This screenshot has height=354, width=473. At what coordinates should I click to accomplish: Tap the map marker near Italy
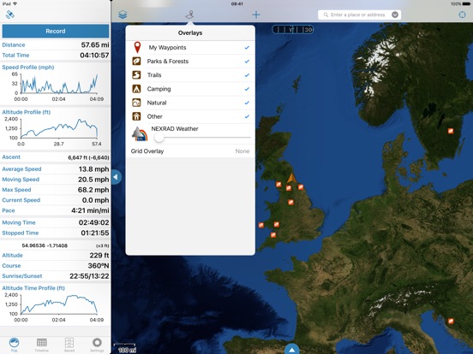click(451, 321)
